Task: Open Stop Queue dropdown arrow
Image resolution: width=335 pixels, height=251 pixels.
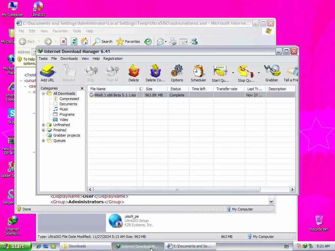Action: (x=259, y=73)
